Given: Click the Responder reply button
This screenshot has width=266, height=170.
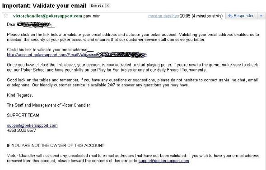Looking at the screenshot, I should (241, 16).
